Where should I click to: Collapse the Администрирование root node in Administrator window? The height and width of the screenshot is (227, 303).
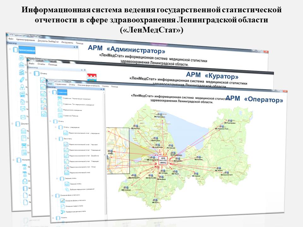tap(10, 49)
